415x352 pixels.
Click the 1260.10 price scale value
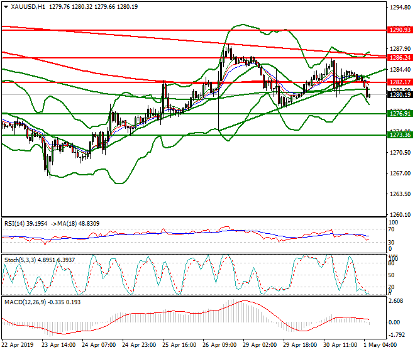click(x=400, y=214)
